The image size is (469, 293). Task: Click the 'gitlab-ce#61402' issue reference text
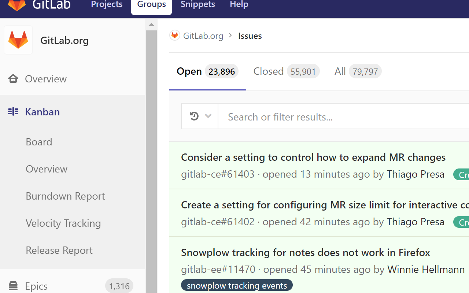pyautogui.click(x=218, y=222)
